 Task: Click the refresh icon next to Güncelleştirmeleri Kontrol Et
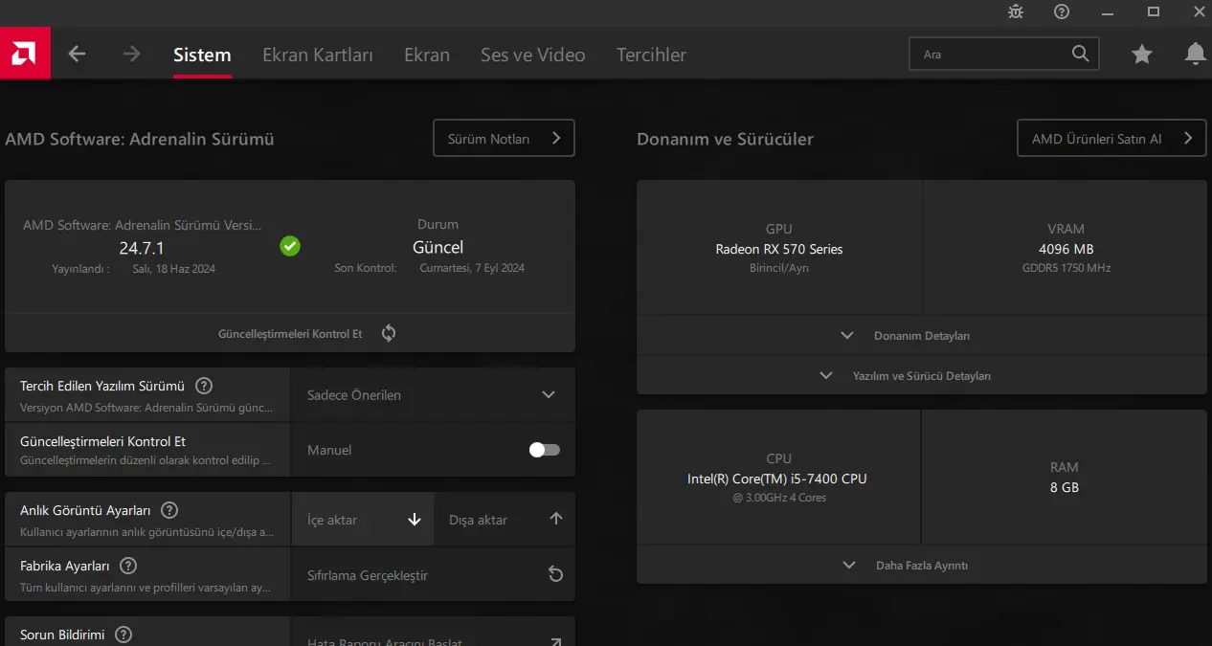click(x=389, y=333)
